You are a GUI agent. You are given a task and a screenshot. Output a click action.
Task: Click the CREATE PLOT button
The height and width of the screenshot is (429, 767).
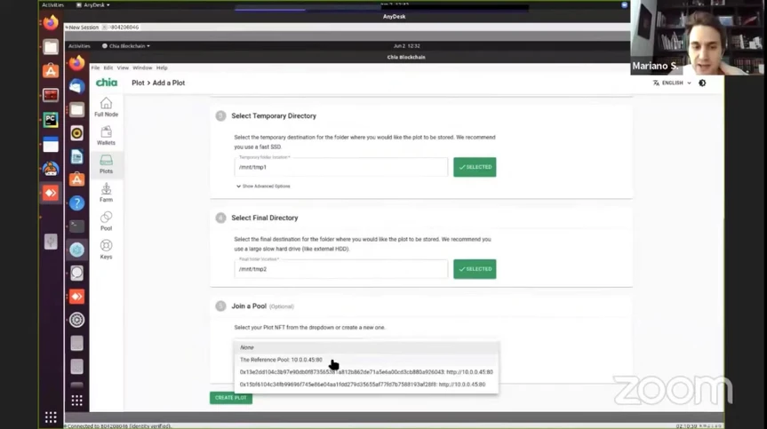point(231,398)
